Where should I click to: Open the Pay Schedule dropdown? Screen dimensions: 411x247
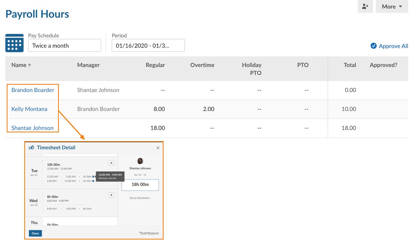click(x=64, y=45)
